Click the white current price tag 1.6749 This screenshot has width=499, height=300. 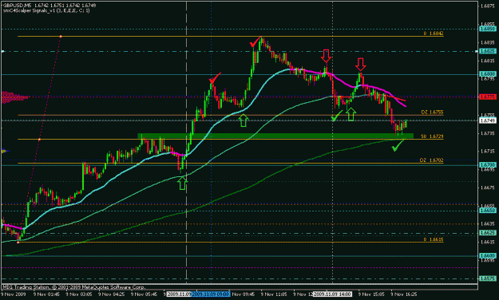487,120
